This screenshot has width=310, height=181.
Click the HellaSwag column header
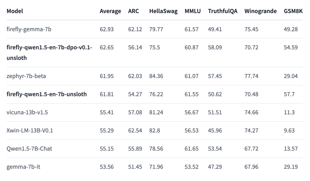163,11
